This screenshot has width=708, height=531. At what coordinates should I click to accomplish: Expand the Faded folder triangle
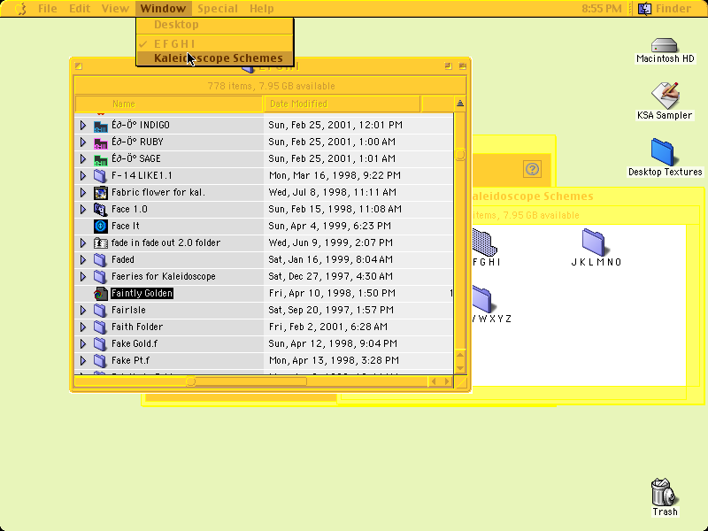(x=83, y=259)
